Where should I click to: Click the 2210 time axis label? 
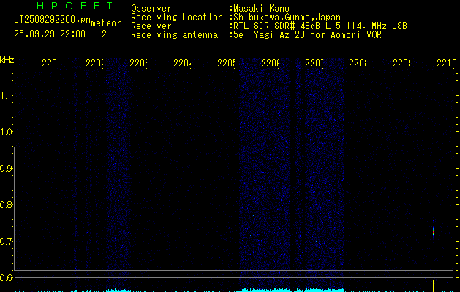point(447,63)
